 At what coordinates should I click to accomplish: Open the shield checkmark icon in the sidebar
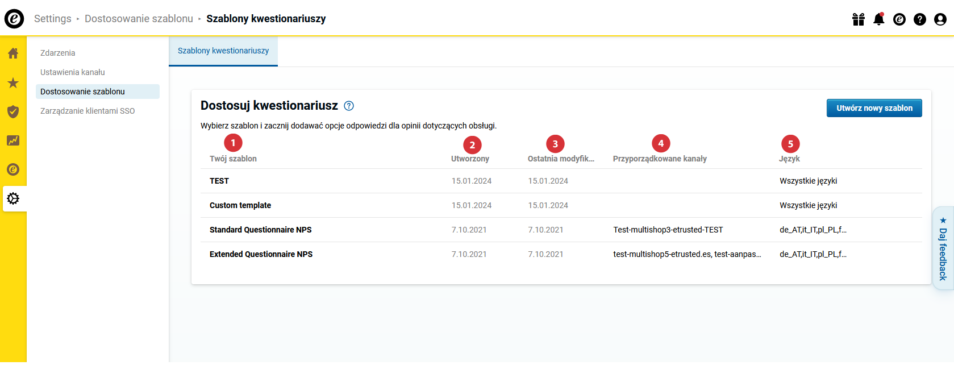pyautogui.click(x=13, y=111)
